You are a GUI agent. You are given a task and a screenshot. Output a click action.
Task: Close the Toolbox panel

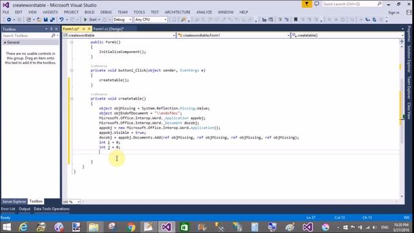56,29
